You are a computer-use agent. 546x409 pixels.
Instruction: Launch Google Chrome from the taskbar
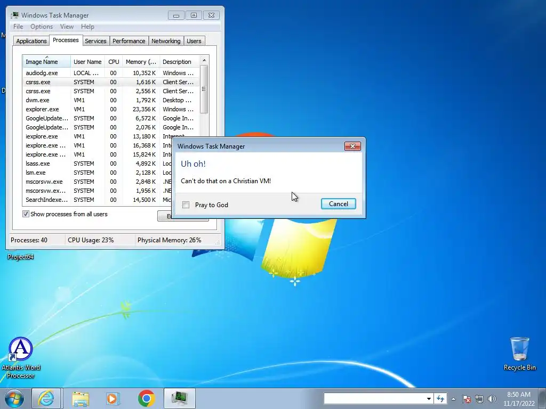146,398
